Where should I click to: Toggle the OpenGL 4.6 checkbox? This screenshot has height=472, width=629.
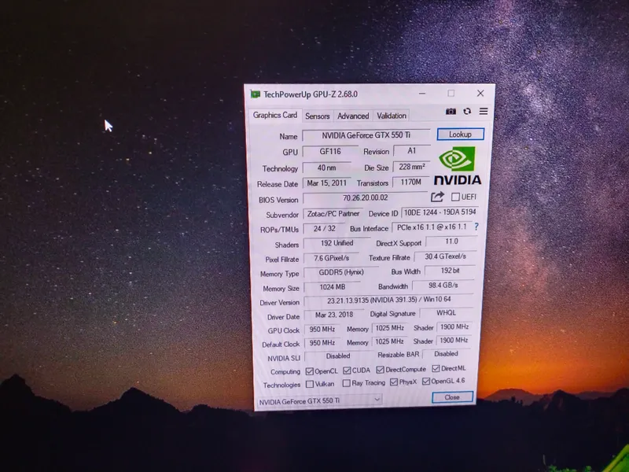[426, 381]
